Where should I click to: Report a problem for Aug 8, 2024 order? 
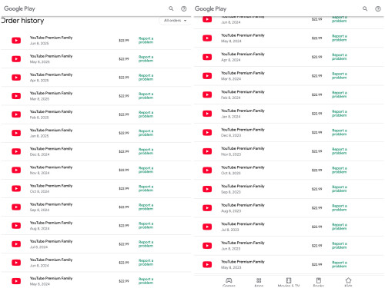pos(146,225)
